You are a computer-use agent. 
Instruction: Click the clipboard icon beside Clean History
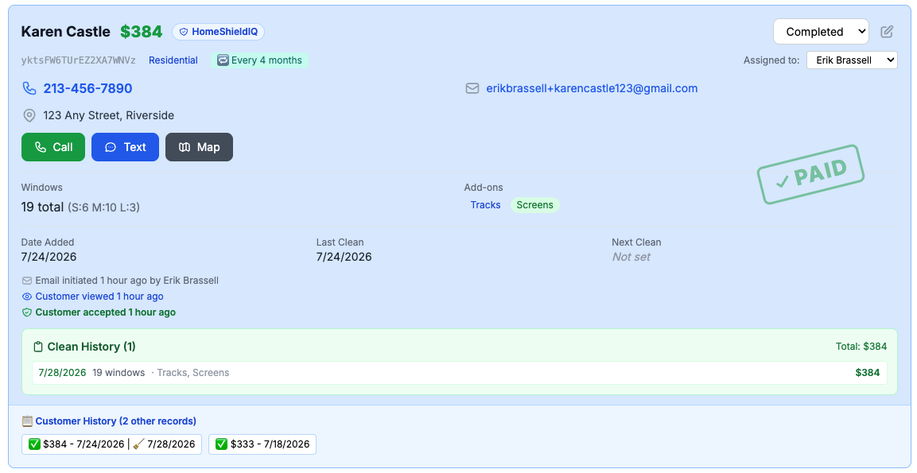[39, 347]
